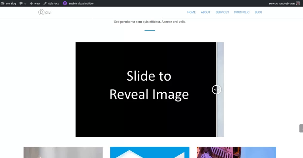This screenshot has height=158, width=303.
Task: Open the user avatar in admin bar
Action: pos(298,3)
